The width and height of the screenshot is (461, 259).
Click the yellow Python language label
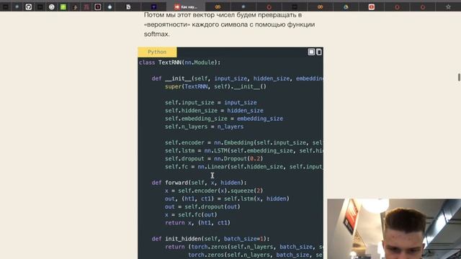tap(157, 52)
